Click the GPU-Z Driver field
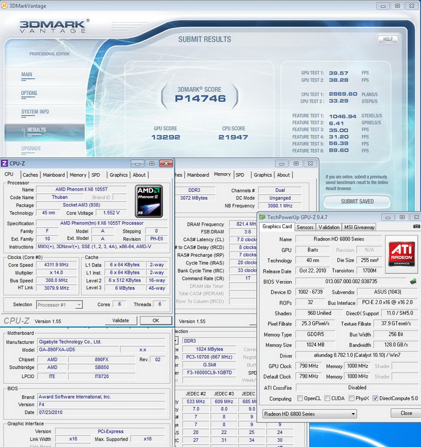The width and height of the screenshot is (421, 447). [x=357, y=355]
